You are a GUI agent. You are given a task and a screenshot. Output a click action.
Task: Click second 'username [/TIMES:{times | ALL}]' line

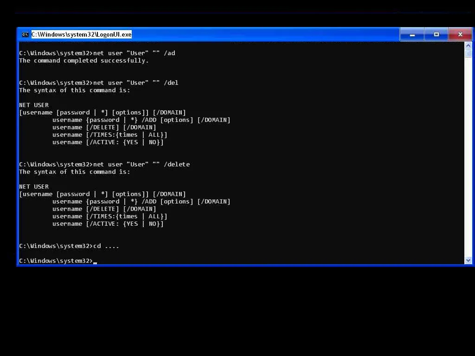coord(109,216)
